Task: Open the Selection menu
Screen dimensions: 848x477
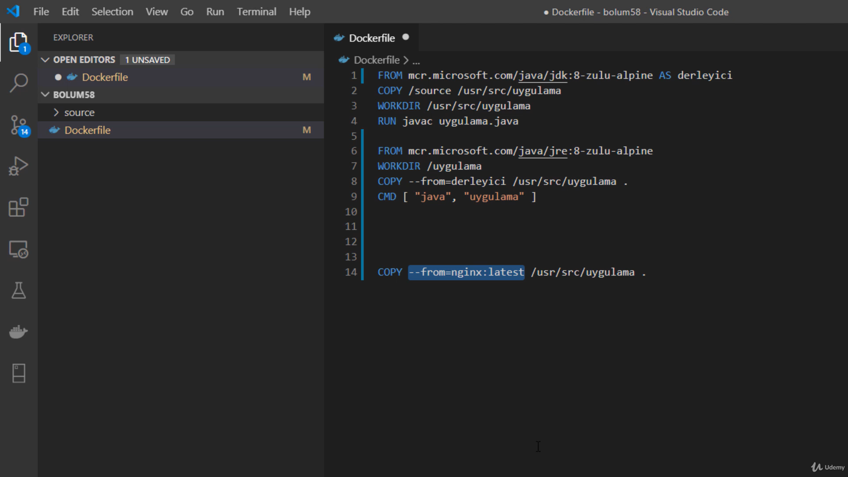Action: 112,11
